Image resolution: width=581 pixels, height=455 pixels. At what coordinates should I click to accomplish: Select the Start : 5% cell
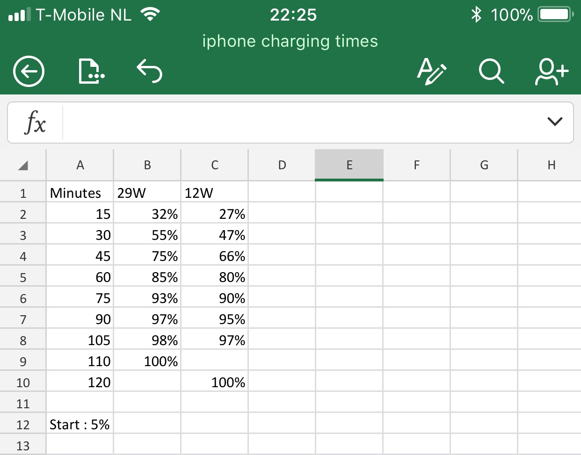[x=80, y=425]
